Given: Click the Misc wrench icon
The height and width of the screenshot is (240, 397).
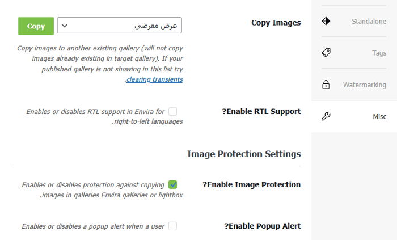Looking at the screenshot, I should [x=326, y=116].
